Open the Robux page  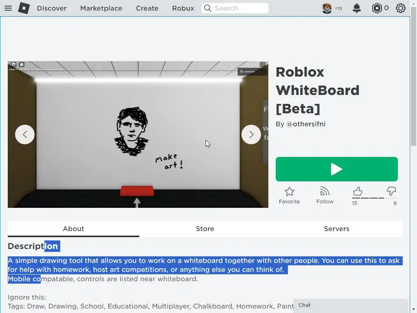[183, 8]
